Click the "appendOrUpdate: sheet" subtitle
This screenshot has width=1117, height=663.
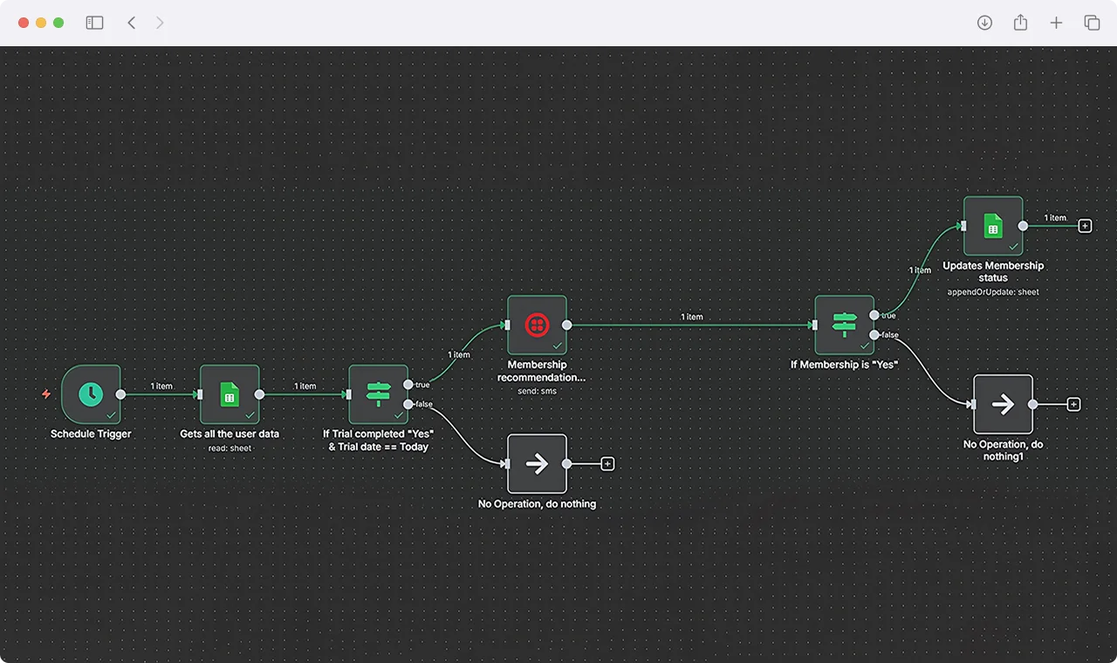[x=993, y=292]
